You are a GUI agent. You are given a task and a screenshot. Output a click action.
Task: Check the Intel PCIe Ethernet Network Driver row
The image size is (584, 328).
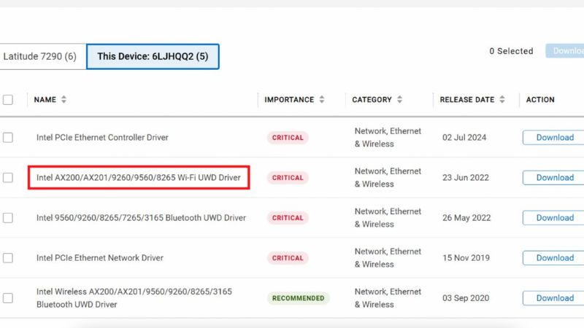tap(8, 258)
